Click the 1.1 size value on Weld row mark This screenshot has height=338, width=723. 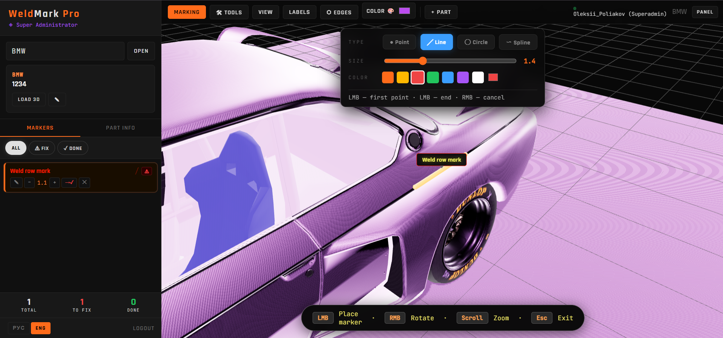click(42, 183)
